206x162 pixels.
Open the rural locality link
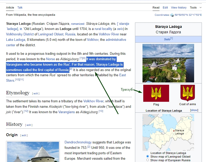103,29
